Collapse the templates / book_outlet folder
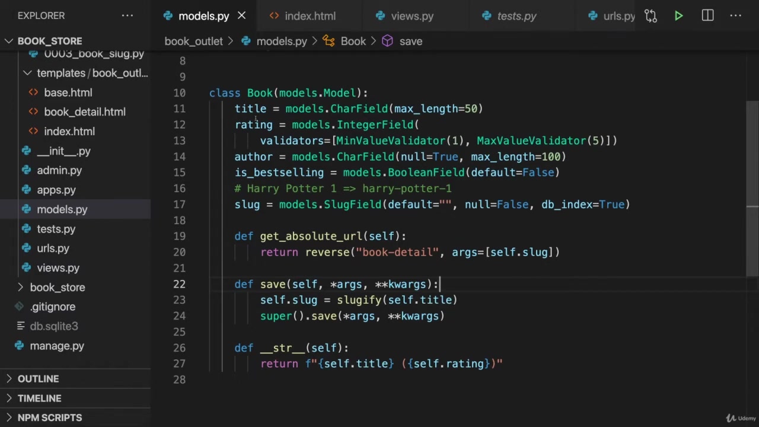 point(27,73)
